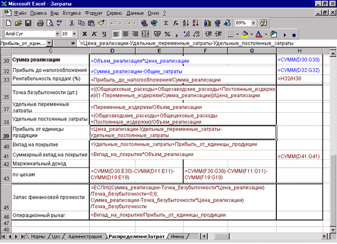The height and width of the screenshot is (244, 337).
Task: Print the sheet using the printer icon
Action: [x=40, y=23]
